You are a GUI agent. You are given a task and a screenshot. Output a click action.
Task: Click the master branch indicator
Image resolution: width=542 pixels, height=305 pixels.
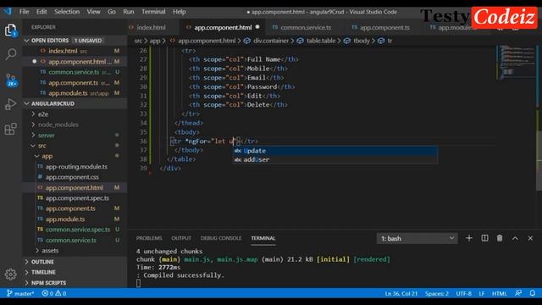point(20,294)
